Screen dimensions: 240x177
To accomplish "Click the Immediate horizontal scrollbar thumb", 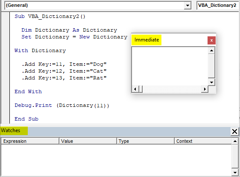I will click(140, 89).
